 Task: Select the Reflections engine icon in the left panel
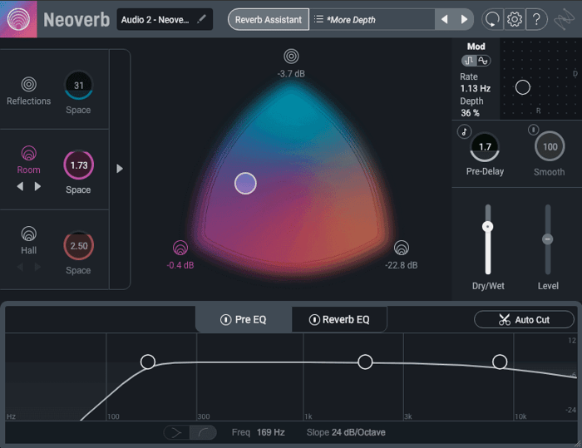point(28,84)
